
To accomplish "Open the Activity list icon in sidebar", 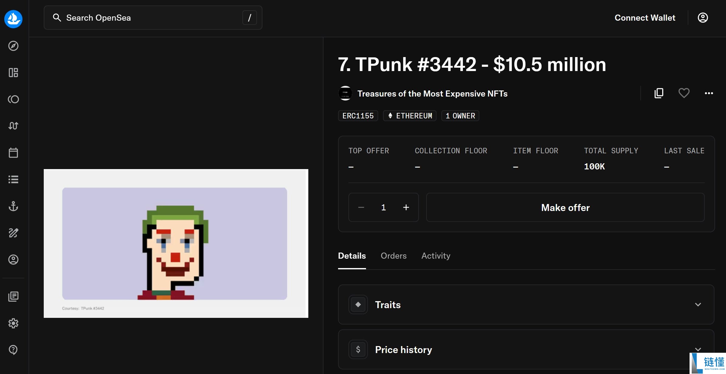I will [13, 179].
